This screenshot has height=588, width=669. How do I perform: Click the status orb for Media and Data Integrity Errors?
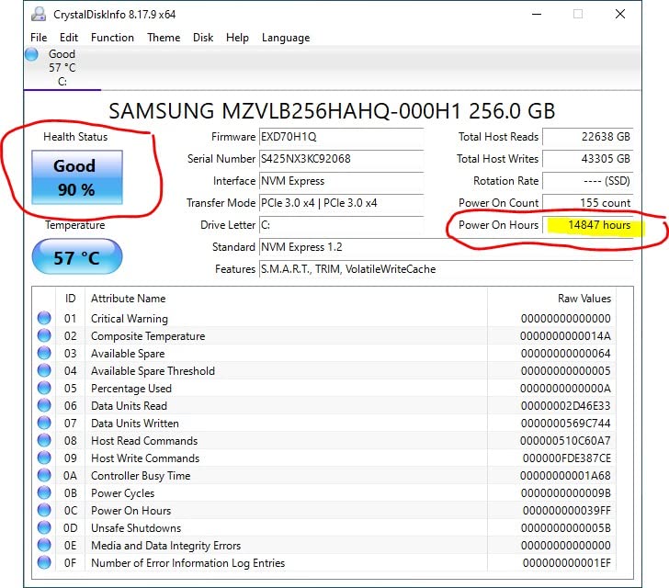point(44,546)
